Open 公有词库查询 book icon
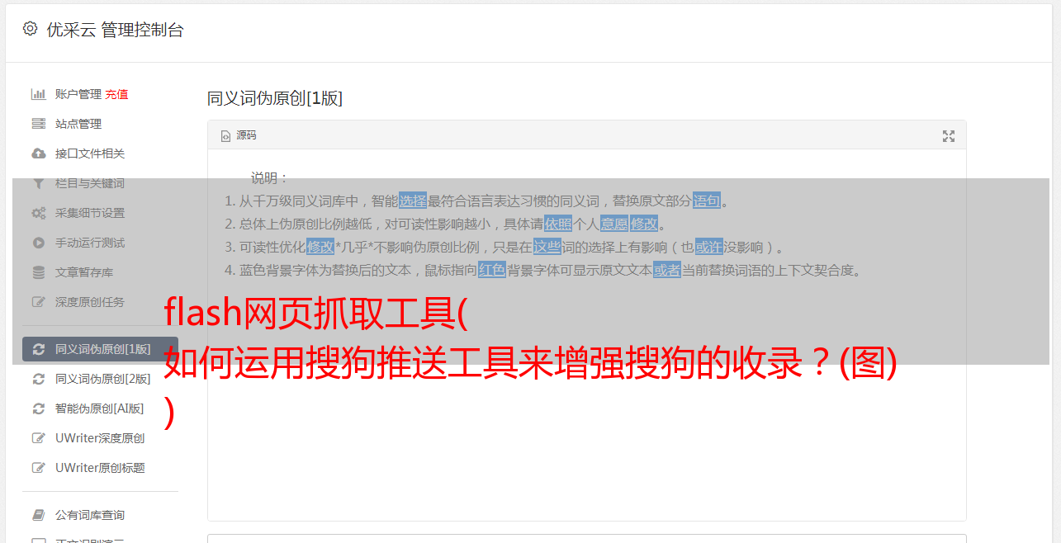This screenshot has width=1061, height=543. pos(38,515)
